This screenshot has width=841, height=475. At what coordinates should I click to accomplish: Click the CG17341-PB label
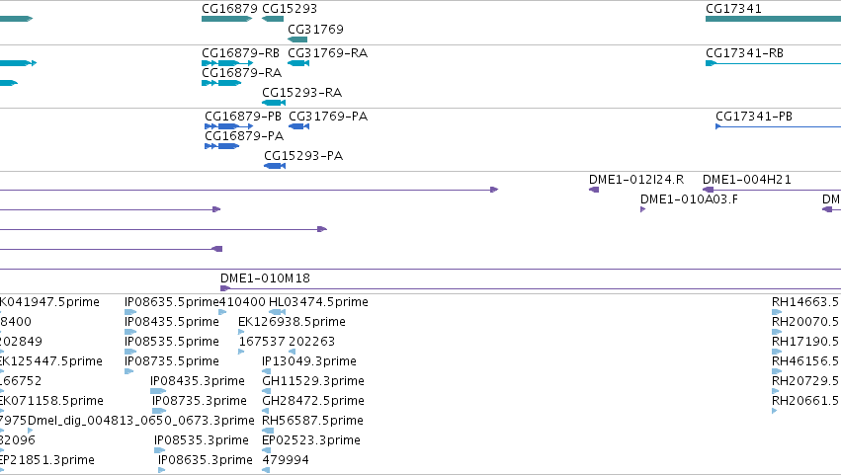pos(754,117)
